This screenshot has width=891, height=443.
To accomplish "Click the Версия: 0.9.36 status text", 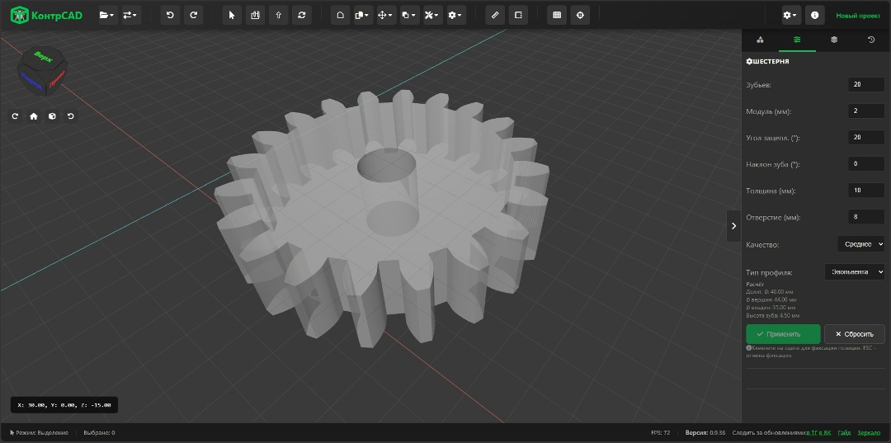I will pyautogui.click(x=705, y=433).
